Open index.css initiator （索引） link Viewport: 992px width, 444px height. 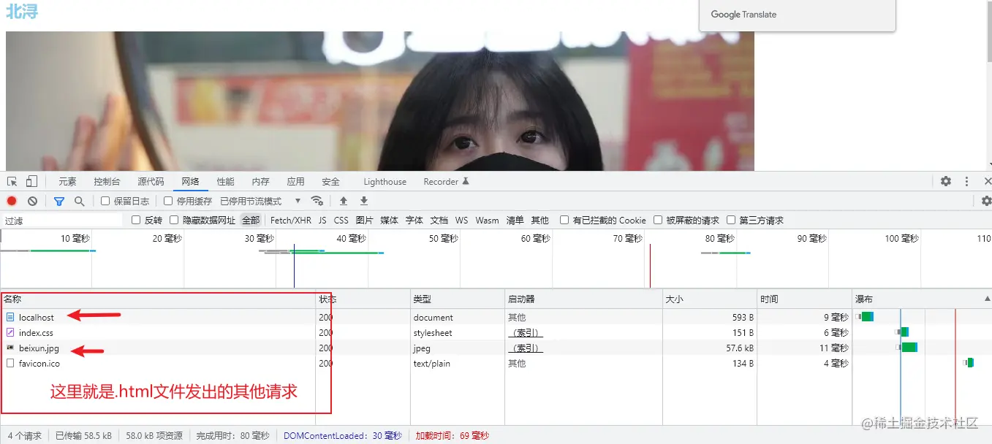[x=526, y=332]
